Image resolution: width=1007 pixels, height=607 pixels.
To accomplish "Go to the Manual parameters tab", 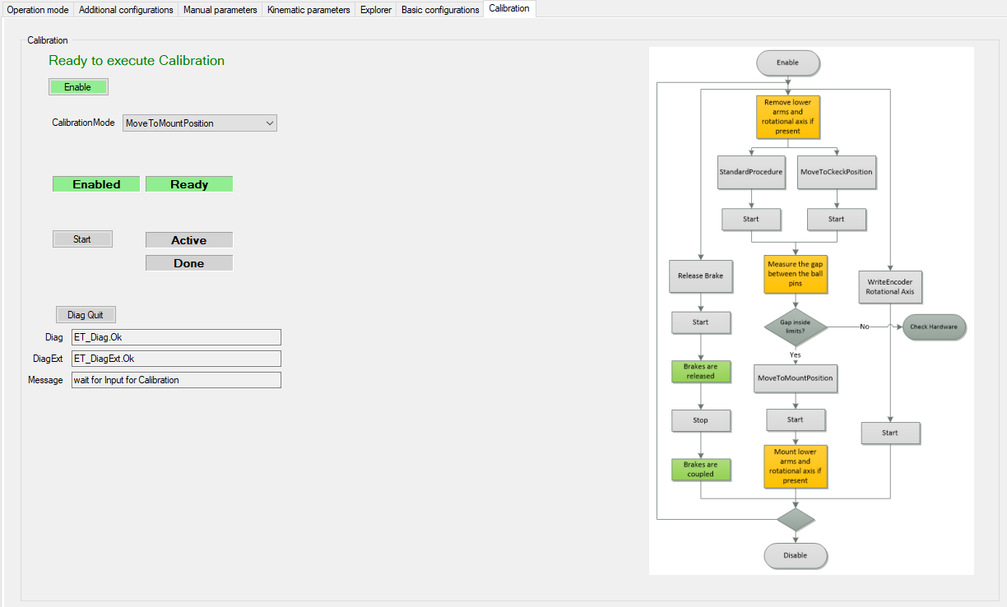I will 220,10.
